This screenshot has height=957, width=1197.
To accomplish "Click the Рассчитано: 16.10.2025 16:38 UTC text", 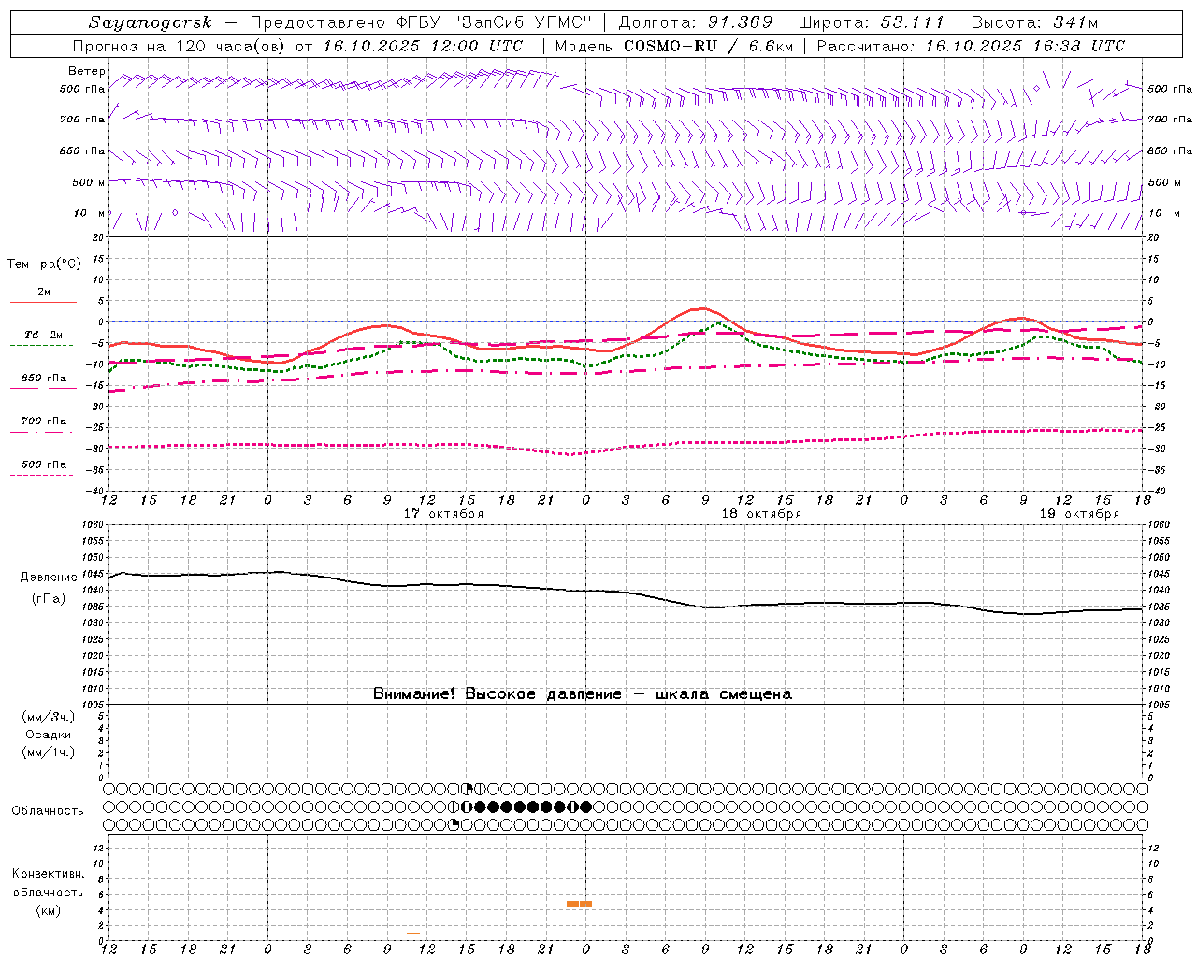I will coord(971,46).
